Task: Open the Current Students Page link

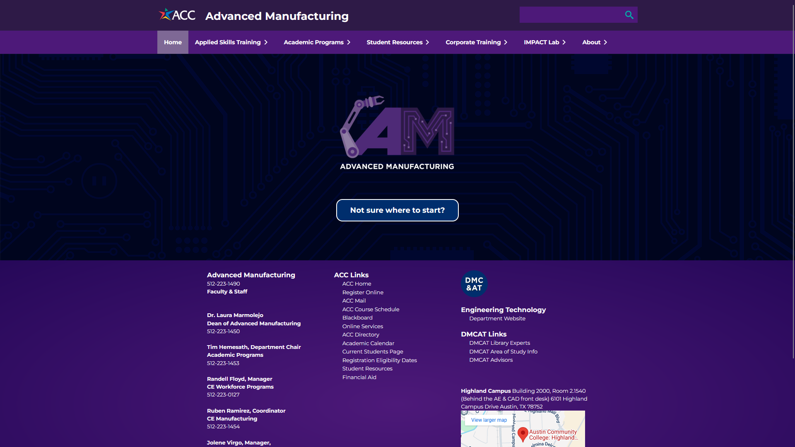Action: [x=373, y=352]
